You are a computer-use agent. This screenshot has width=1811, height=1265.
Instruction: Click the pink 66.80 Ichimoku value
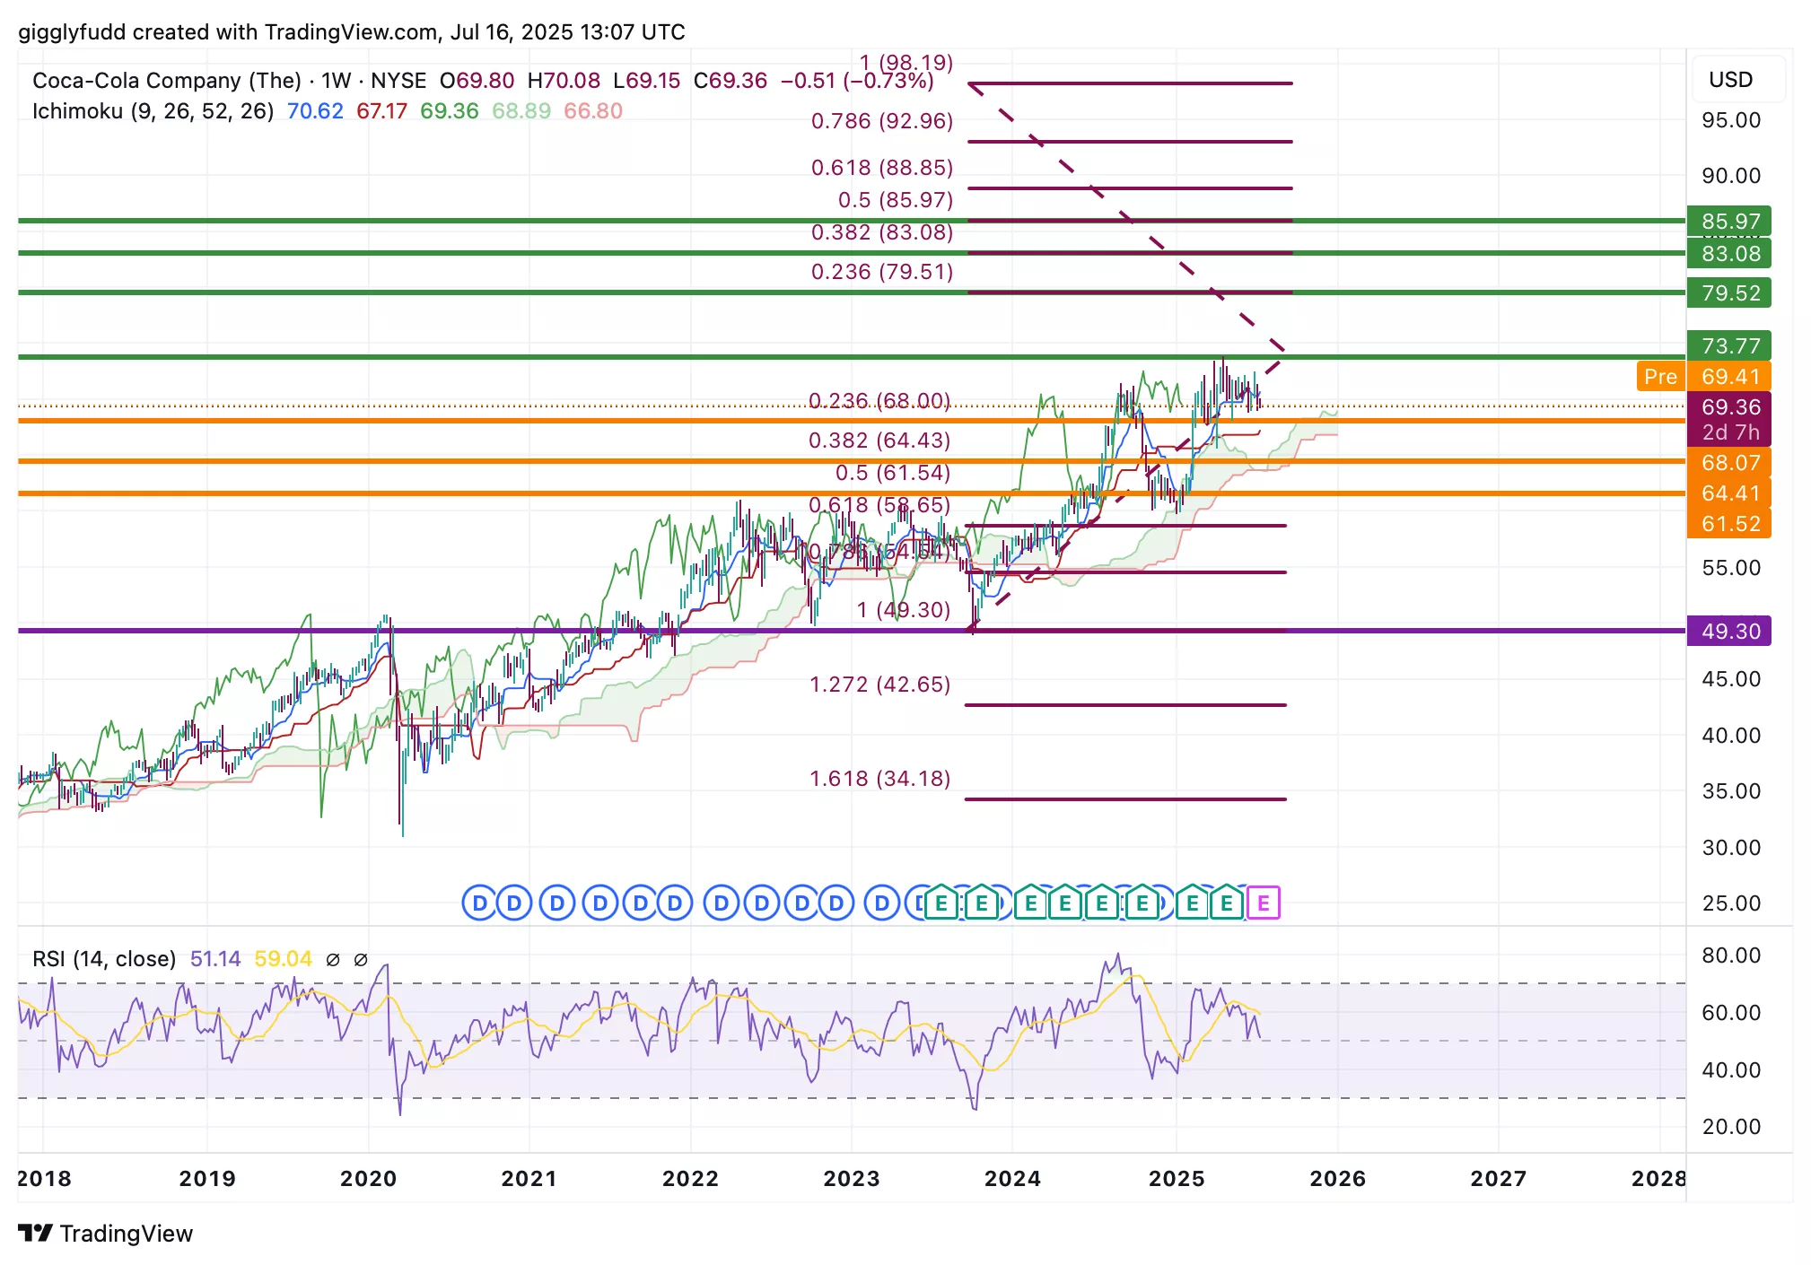pos(593,111)
